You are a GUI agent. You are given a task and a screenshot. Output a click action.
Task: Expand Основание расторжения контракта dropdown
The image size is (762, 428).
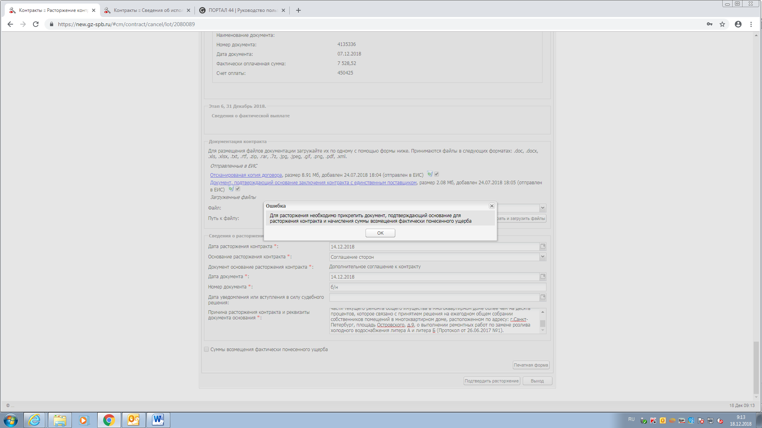point(543,257)
